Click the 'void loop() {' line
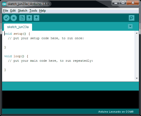The width and height of the screenshot is (141, 116). (x=16, y=56)
